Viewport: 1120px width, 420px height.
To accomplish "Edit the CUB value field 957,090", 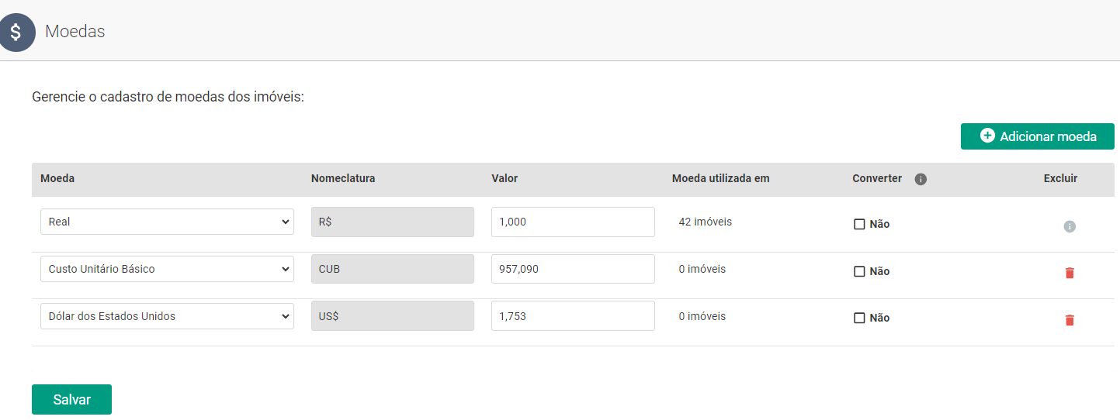I will pyautogui.click(x=573, y=269).
